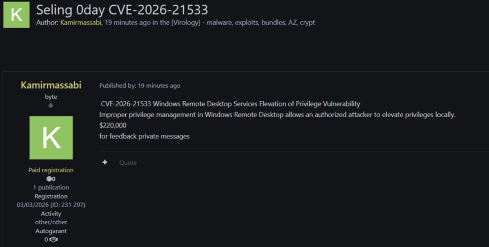This screenshot has width=489, height=247.
Task: Click the reputation dot under Paid registration
Action: (x=49, y=179)
